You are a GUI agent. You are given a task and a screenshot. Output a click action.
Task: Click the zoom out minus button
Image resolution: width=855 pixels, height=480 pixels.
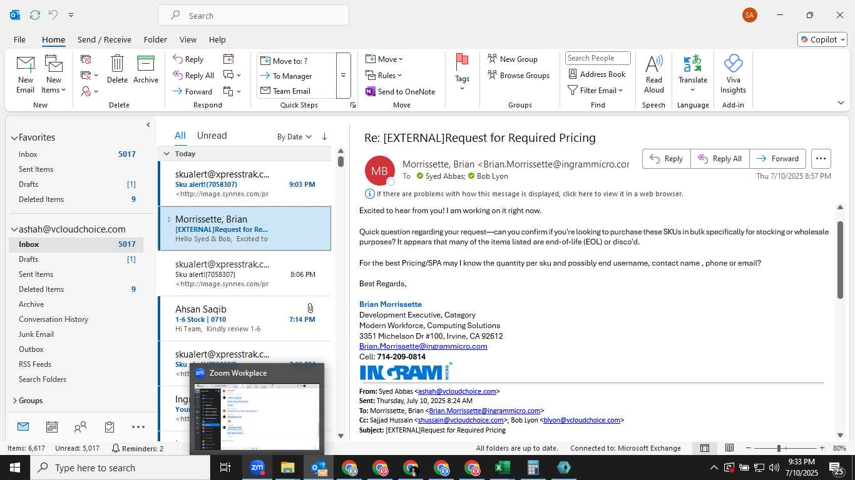pos(749,448)
